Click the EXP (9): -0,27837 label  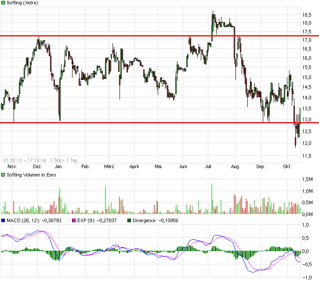click(97, 220)
